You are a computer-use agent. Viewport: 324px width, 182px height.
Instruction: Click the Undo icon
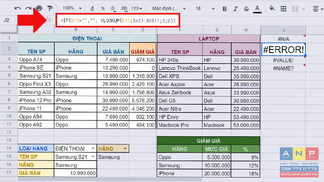[17, 8]
